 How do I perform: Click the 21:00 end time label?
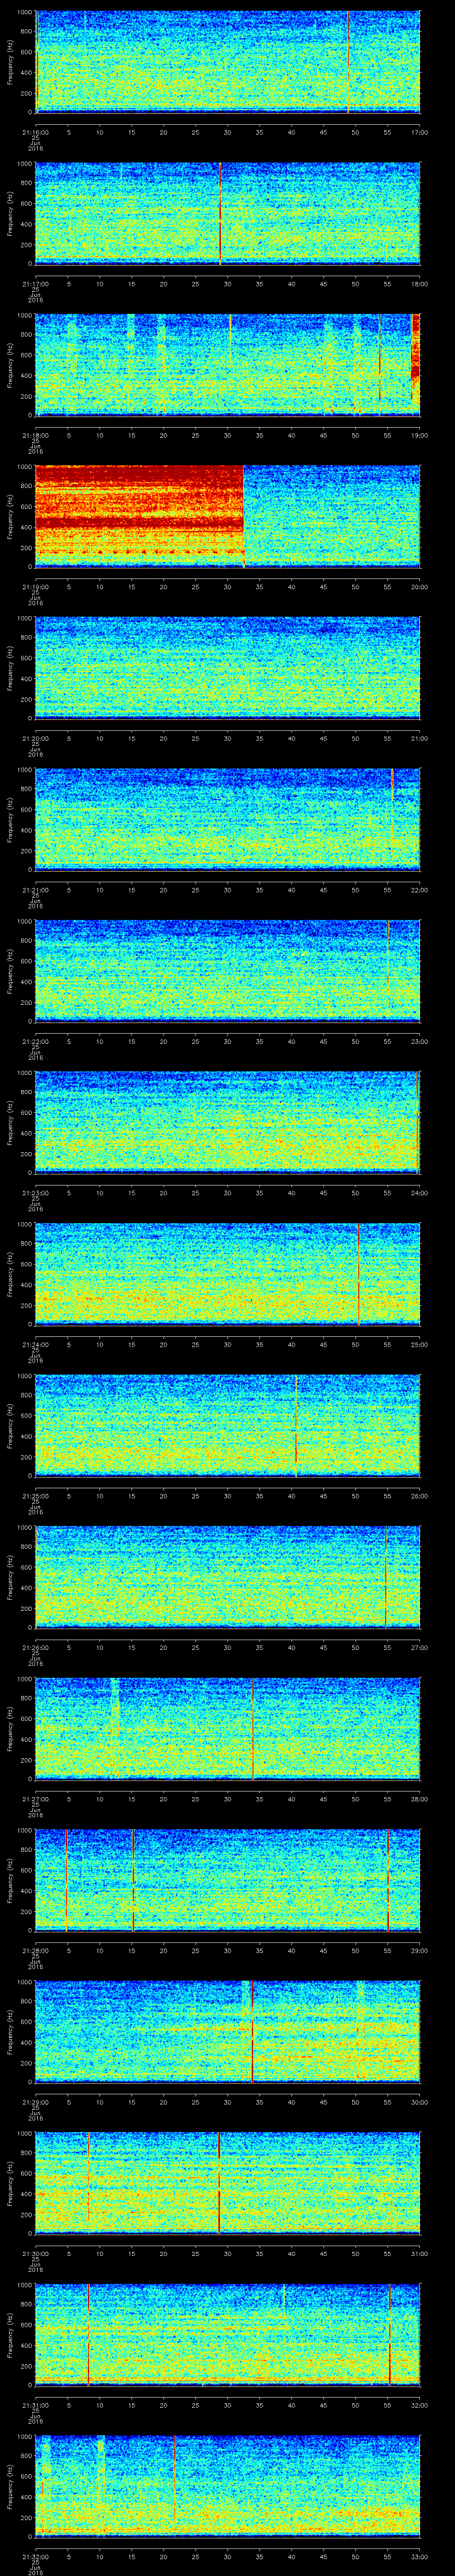(x=419, y=738)
